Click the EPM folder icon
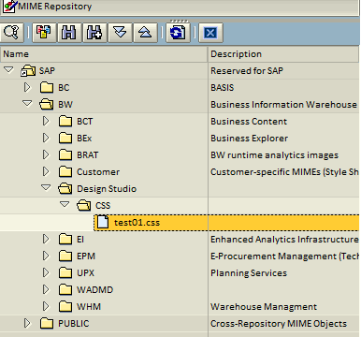This screenshot has height=337, width=361. point(65,256)
